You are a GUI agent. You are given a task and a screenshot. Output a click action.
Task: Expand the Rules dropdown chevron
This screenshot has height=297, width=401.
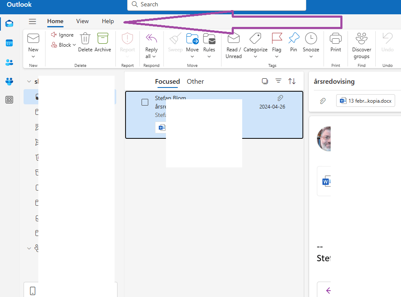click(209, 56)
